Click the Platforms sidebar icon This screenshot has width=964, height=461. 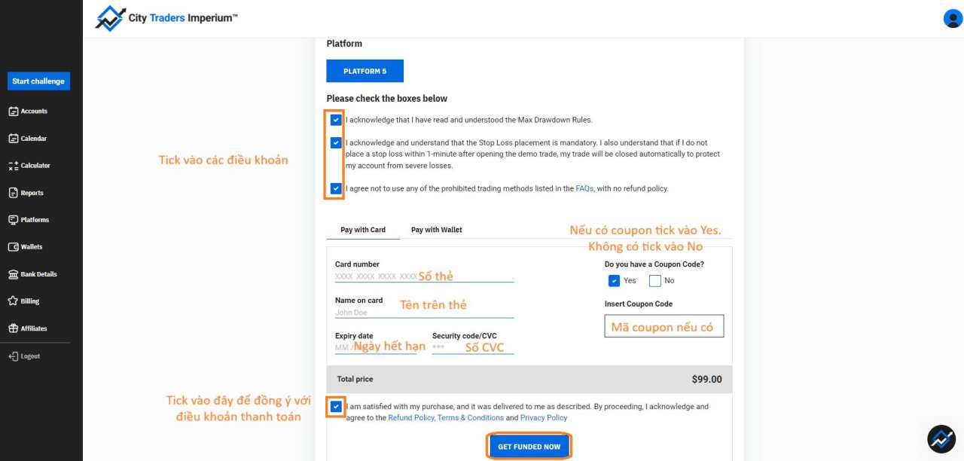(14, 220)
